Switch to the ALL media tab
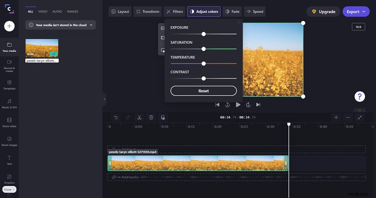The image size is (376, 198). pos(31,12)
